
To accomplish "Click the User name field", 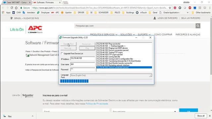I will [82, 64].
